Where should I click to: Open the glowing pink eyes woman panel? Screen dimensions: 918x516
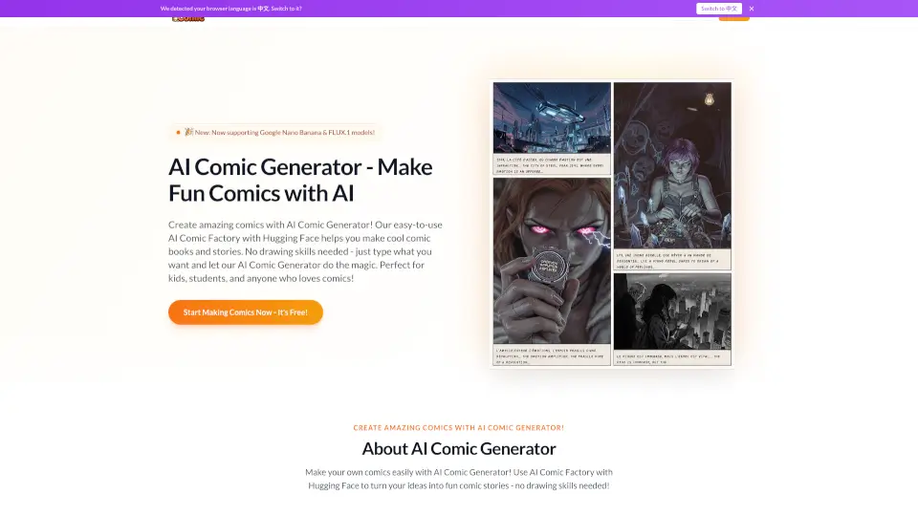(x=552, y=261)
